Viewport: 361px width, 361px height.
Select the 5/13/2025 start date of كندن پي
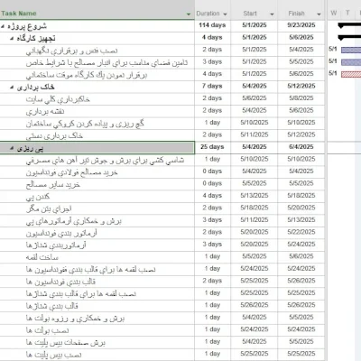click(x=255, y=196)
